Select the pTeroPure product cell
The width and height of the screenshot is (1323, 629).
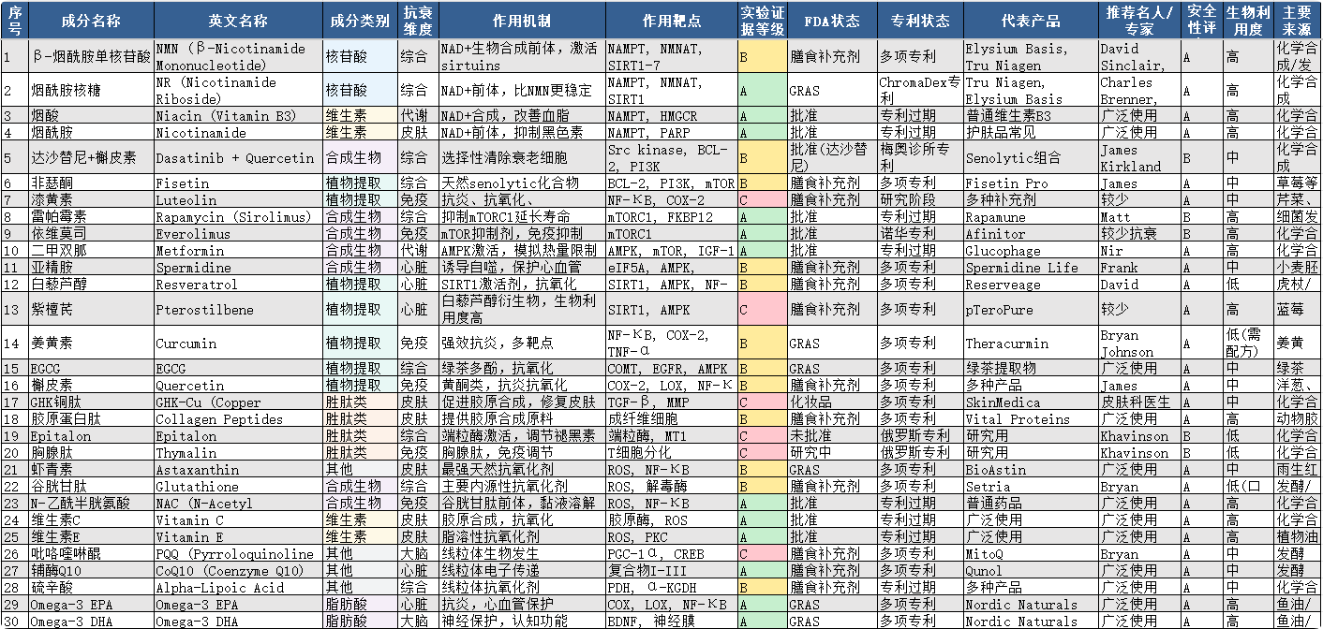tap(1031, 309)
